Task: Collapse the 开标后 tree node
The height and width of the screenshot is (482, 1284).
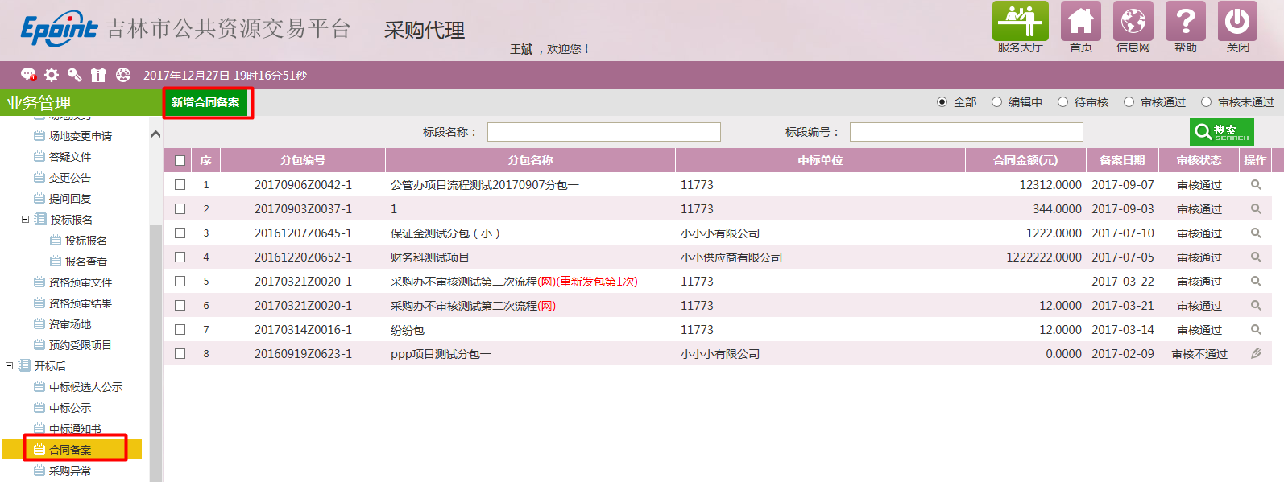Action: click(10, 365)
